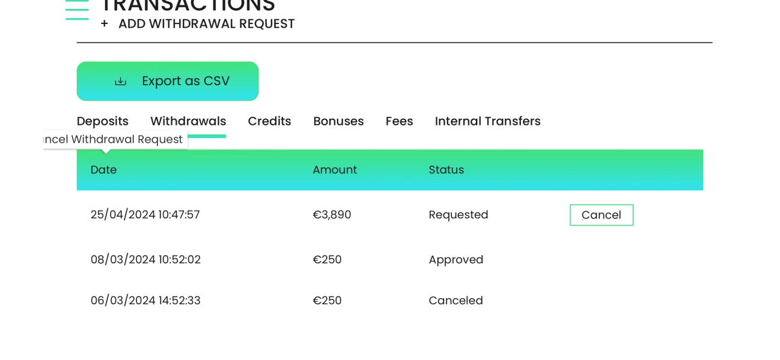The image size is (780, 360).
Task: Cancel the requested €3,890 withdrawal
Action: (x=601, y=215)
